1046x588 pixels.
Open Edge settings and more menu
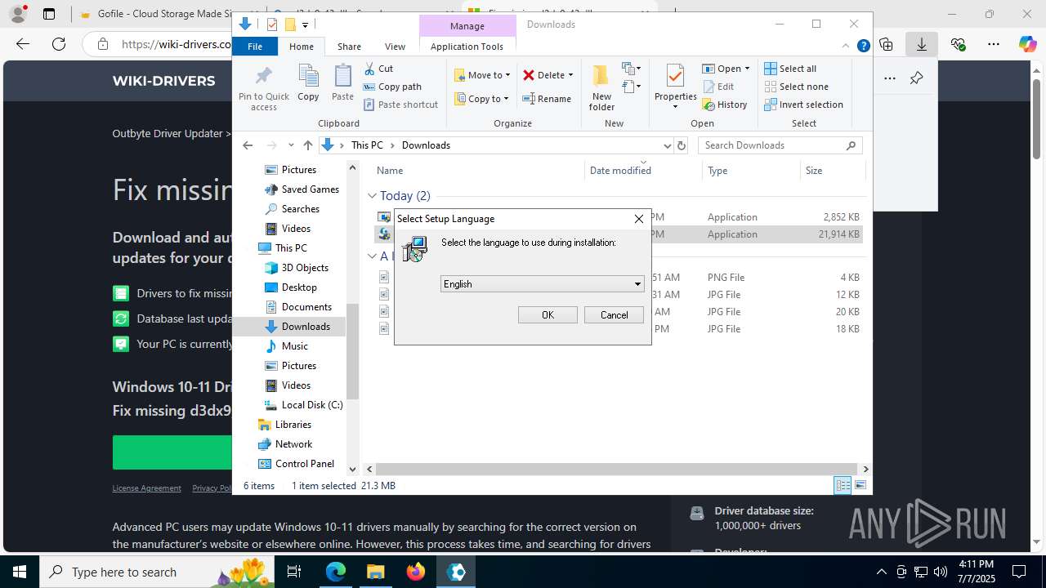click(994, 44)
